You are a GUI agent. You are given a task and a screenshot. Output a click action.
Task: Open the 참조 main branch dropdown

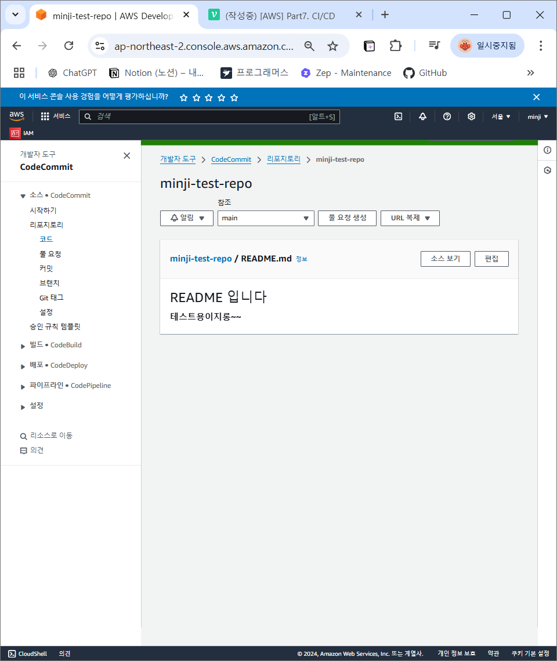[266, 219]
